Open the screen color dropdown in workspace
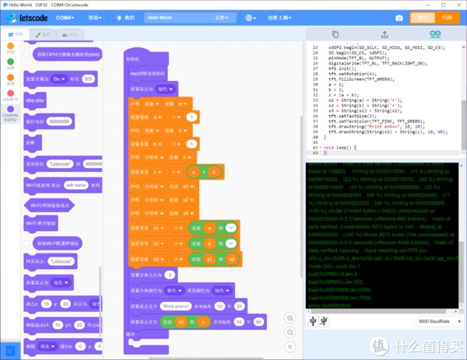The height and width of the screenshot is (360, 467). [166, 89]
